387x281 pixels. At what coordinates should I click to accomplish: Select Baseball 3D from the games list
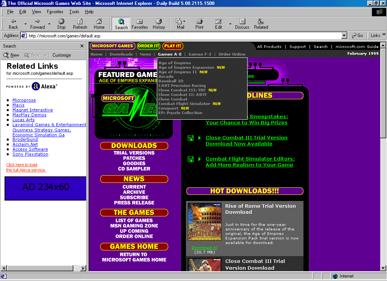pos(171,81)
